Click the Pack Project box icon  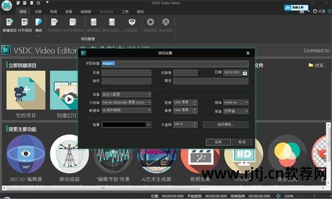coord(132,22)
